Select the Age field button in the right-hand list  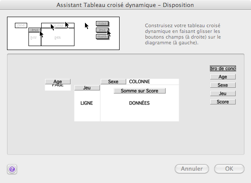pyautogui.click(x=223, y=77)
